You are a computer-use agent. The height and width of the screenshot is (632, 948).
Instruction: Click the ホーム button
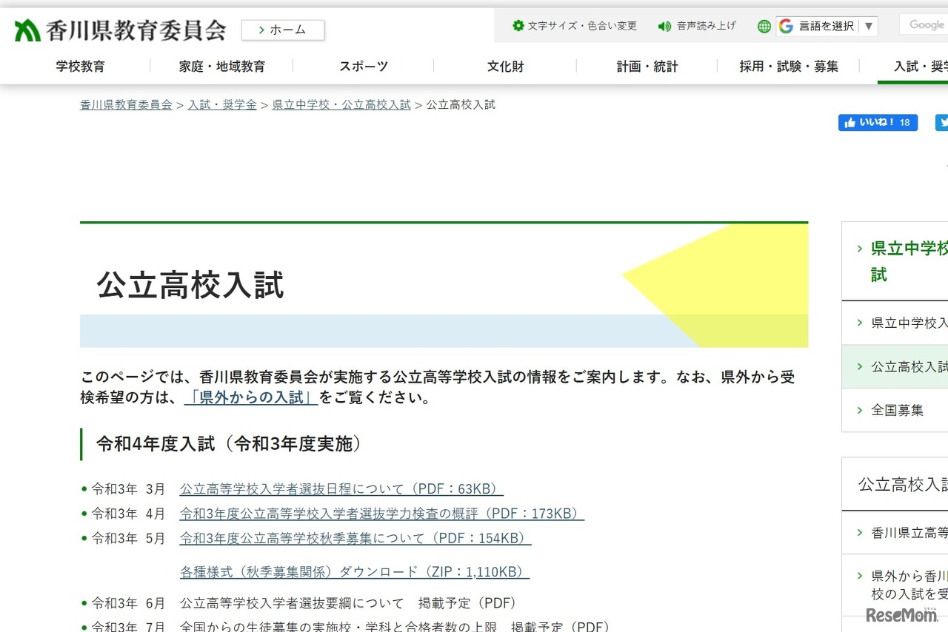282,30
